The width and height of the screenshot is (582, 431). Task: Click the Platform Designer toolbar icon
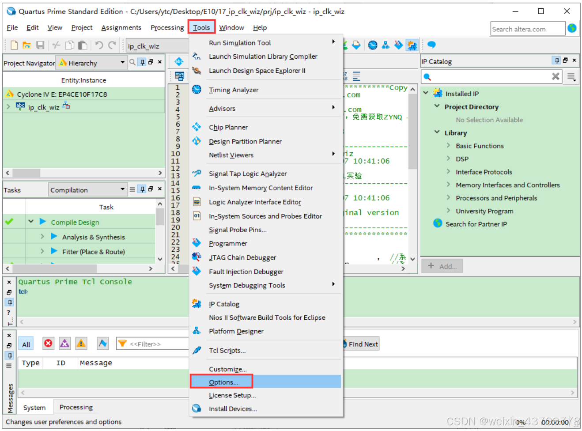pos(385,45)
